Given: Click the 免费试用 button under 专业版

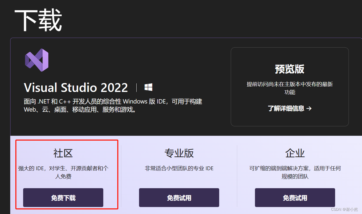Looking at the screenshot, I should (179, 198).
